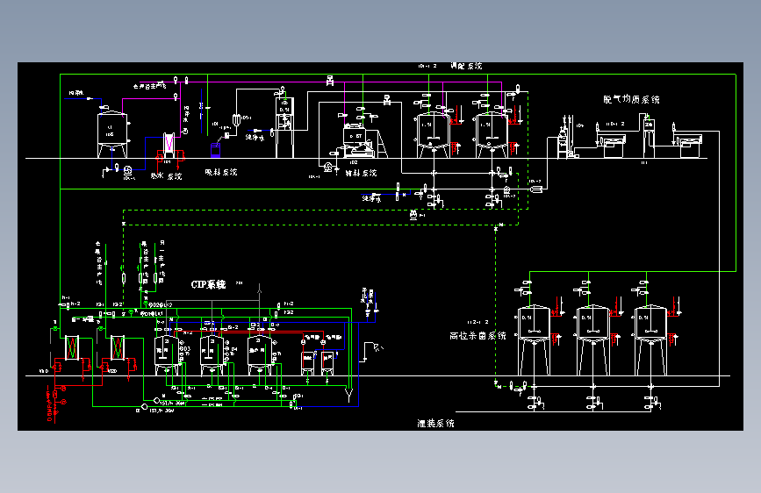Select the third CIP tank
Image resolution: width=761 pixels, height=493 pixels.
click(259, 354)
